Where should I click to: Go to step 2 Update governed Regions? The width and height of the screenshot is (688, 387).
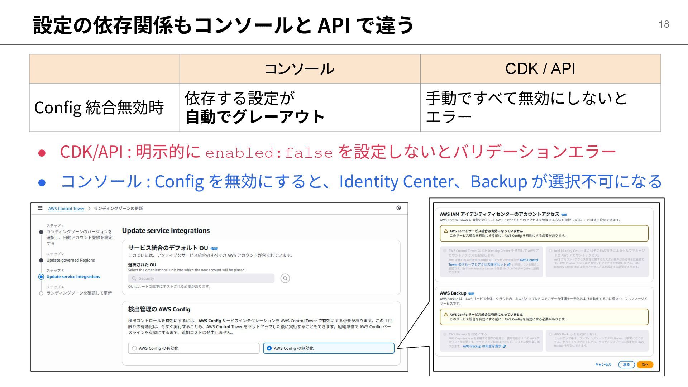coord(71,260)
